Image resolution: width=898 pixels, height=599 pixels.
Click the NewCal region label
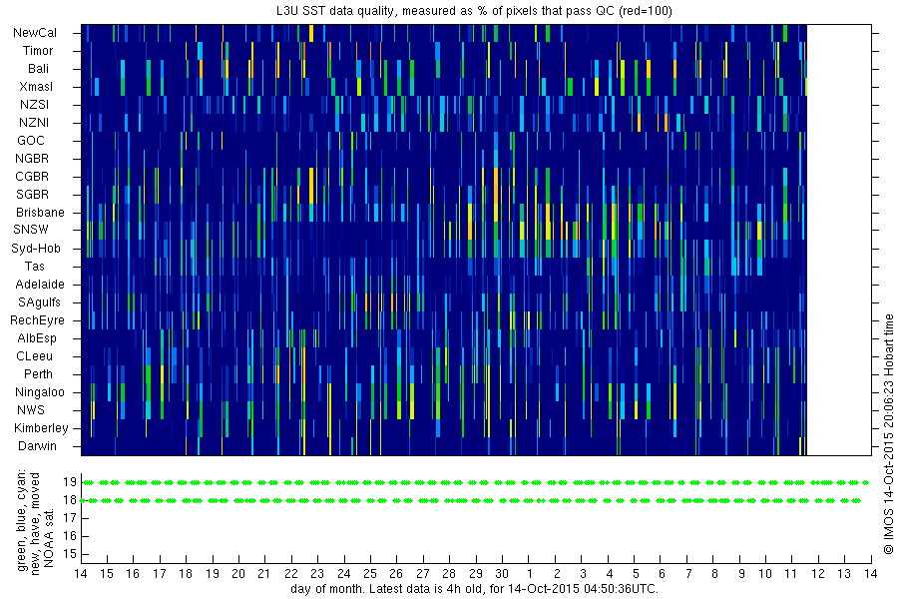click(35, 33)
